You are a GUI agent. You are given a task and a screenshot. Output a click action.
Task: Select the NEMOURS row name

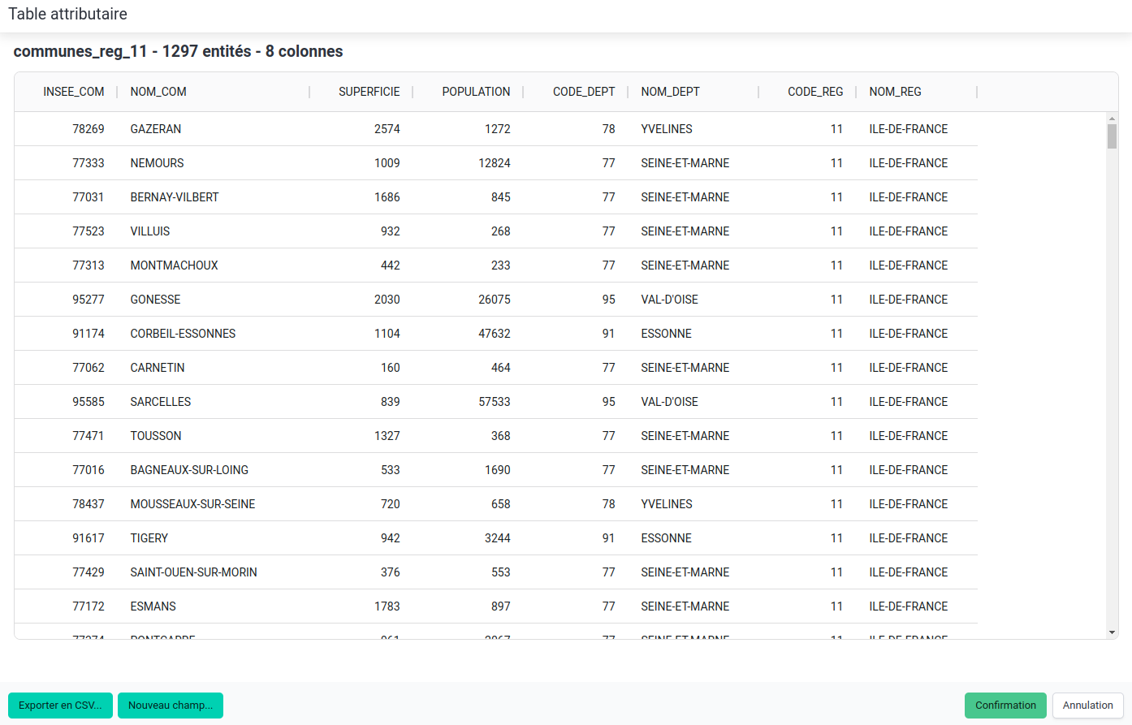[158, 163]
